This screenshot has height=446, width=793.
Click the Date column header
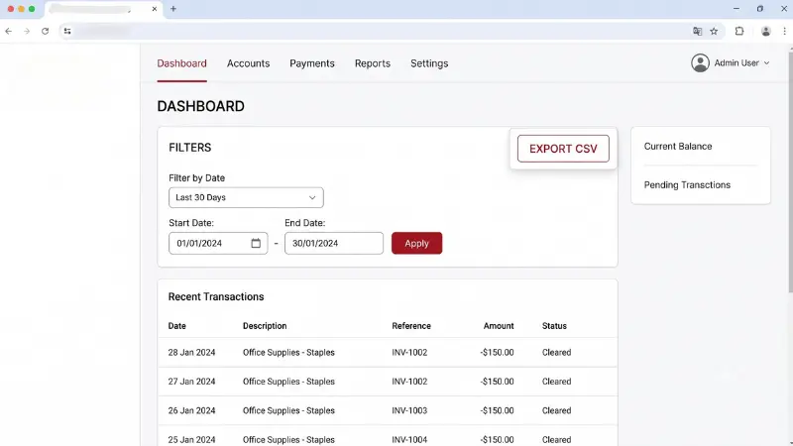coord(177,326)
